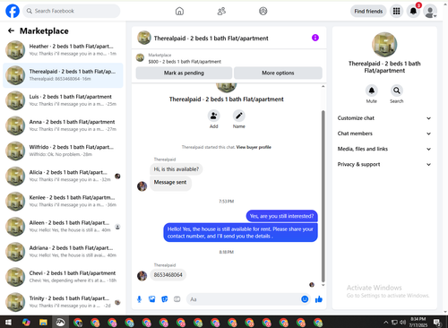Open the Wilfrido conversation
The image size is (448, 328).
[x=63, y=151]
